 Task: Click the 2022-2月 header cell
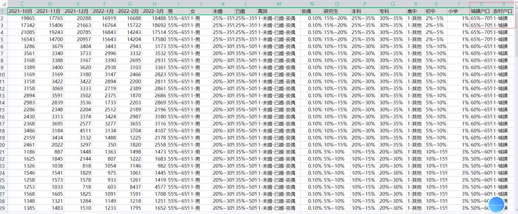130,12
